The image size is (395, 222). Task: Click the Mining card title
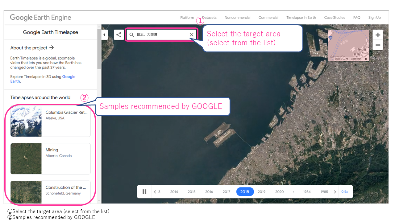click(x=52, y=150)
